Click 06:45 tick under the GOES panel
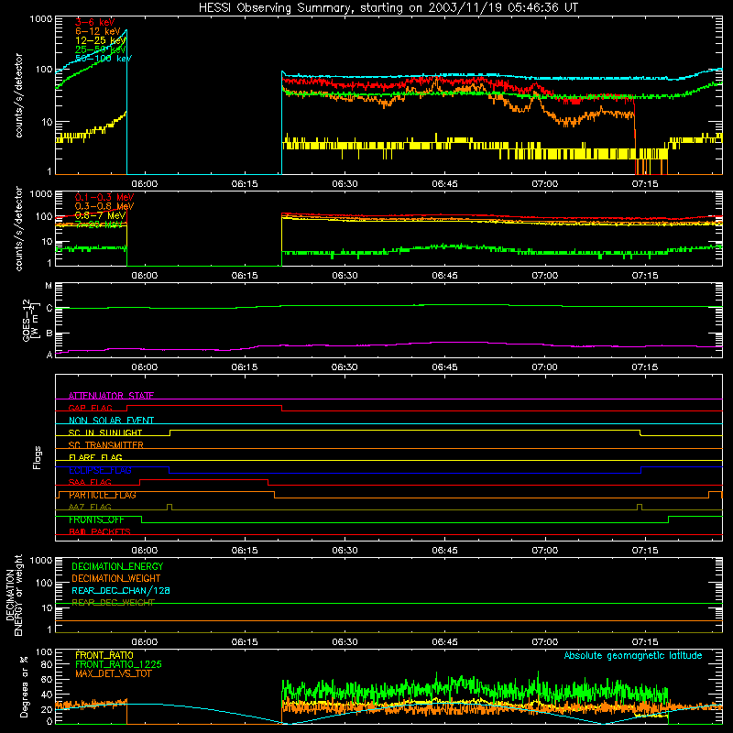The image size is (733, 733). pyautogui.click(x=444, y=367)
